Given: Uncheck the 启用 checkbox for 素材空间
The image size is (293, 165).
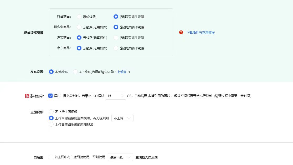Looking at the screenshot, I should click(x=50, y=96).
